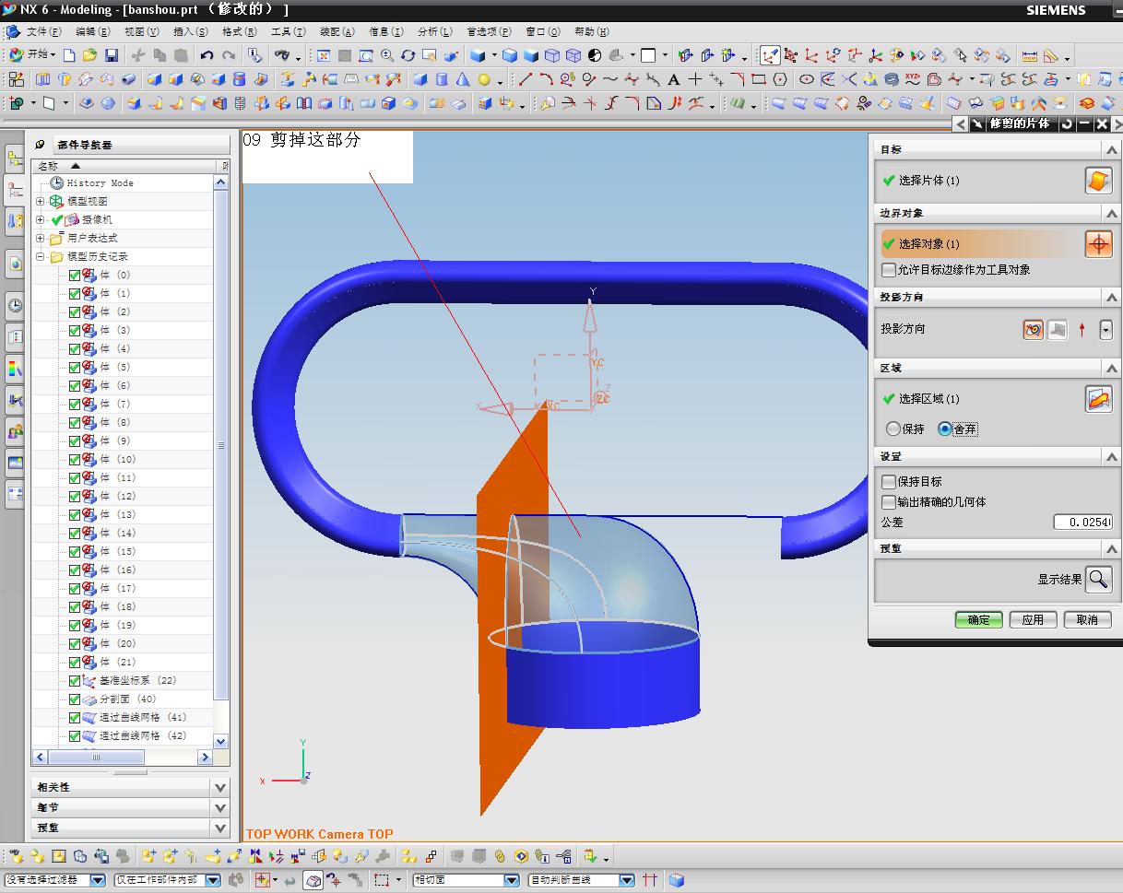Click the 公差 tolerance input field
Viewport: 1123px width, 893px height.
coord(1083,523)
